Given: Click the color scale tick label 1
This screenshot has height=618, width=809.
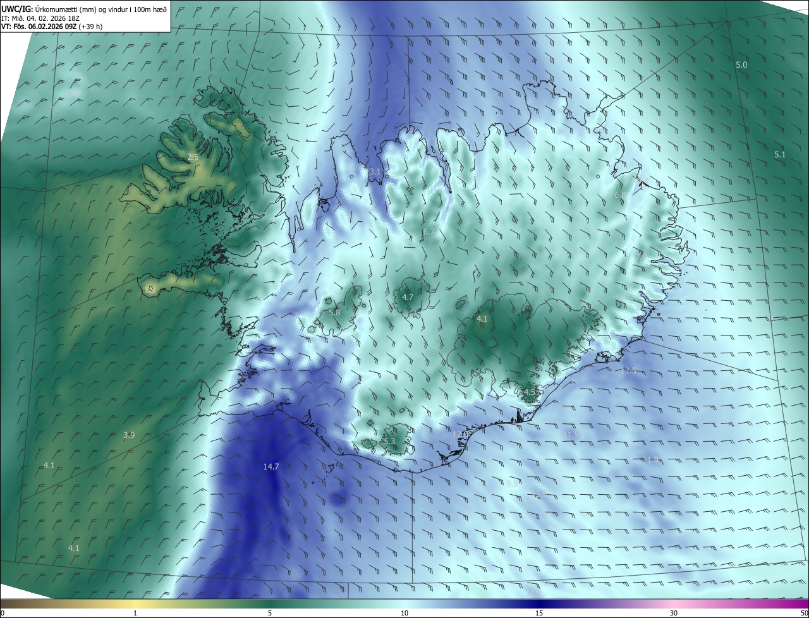Looking at the screenshot, I should coord(135,614).
